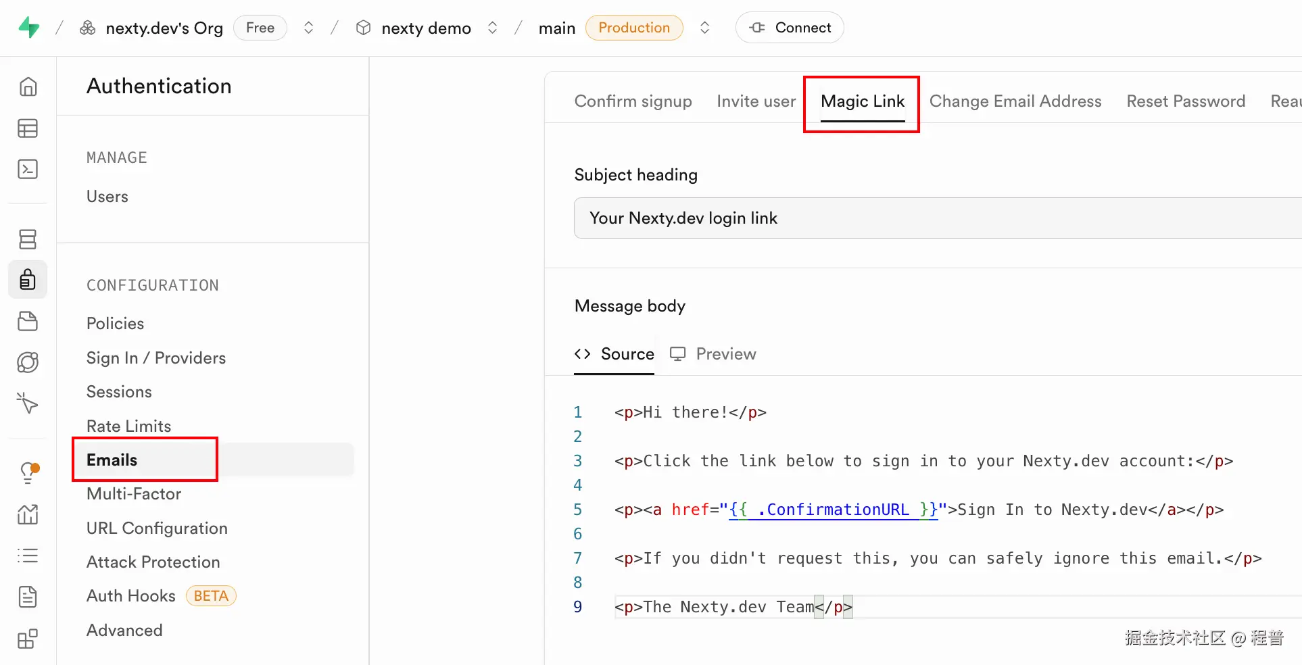This screenshot has width=1302, height=665.
Task: Expand the nexty demo project switcher
Action: tap(492, 28)
